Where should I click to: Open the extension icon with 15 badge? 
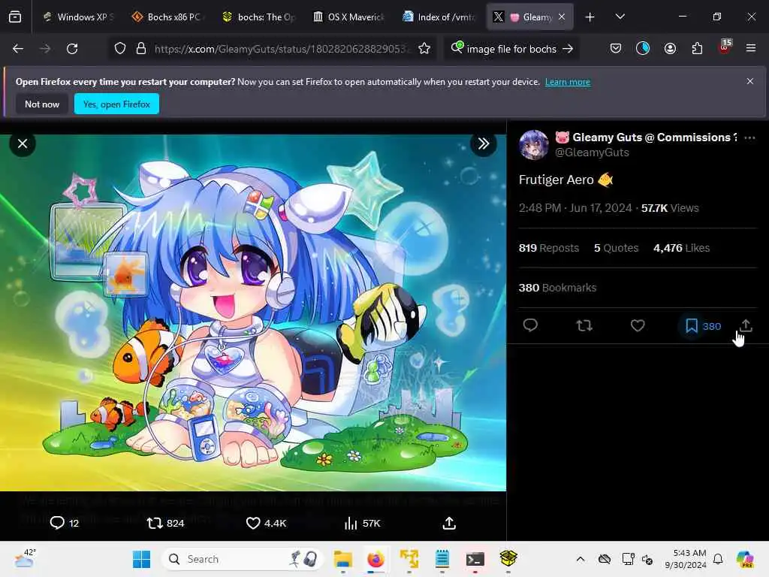(x=725, y=47)
